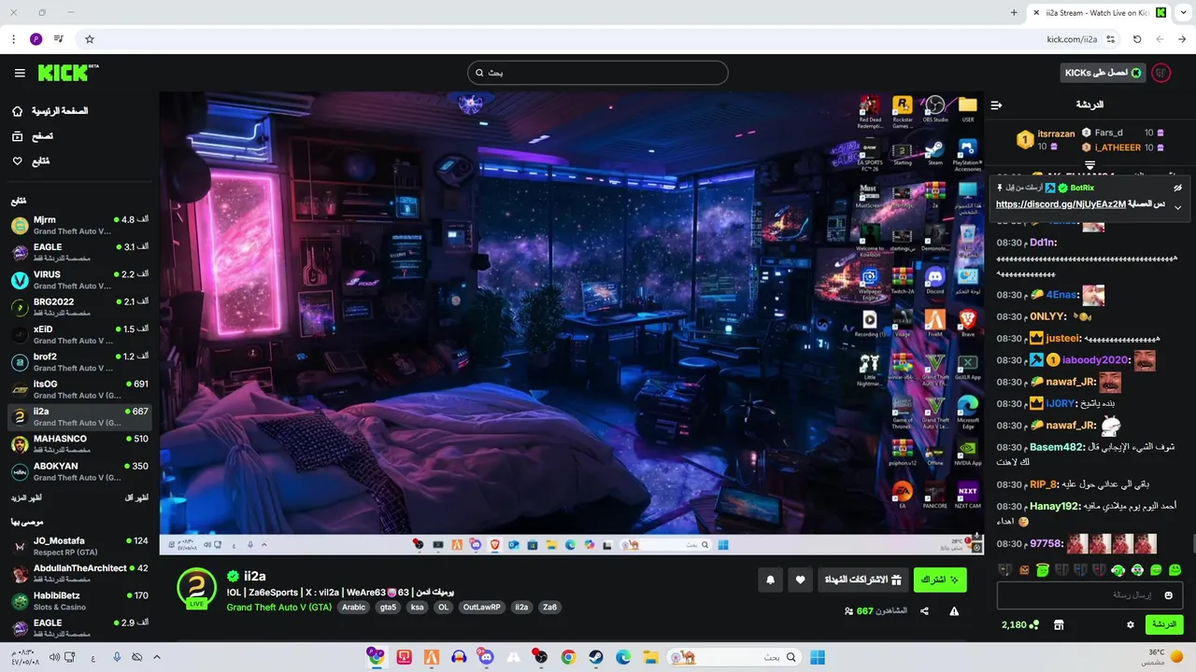Open the pinned discord.gg link
The height and width of the screenshot is (672, 1196).
(1061, 203)
